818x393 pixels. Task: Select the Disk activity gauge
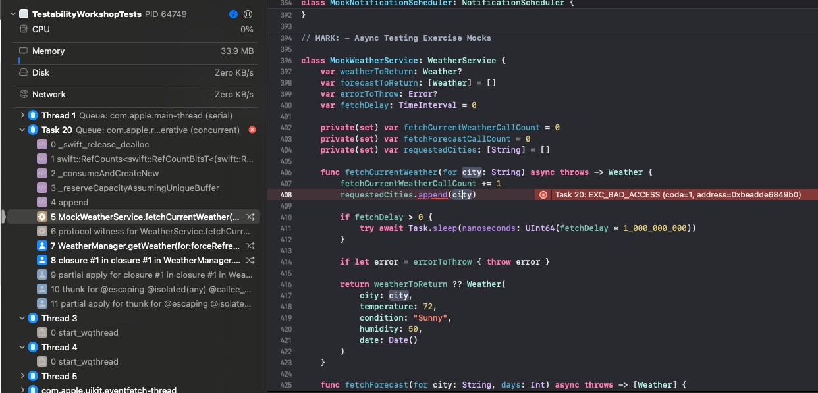coord(41,73)
